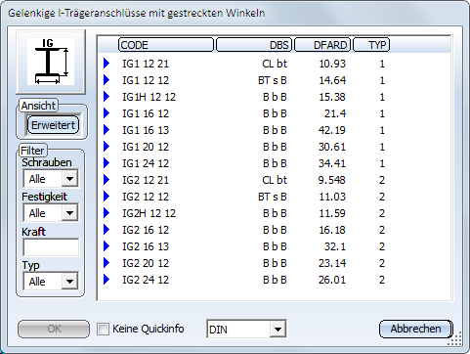This screenshot has height=354, width=470.
Task: Click DFARD value 34.41
Action: (332, 163)
